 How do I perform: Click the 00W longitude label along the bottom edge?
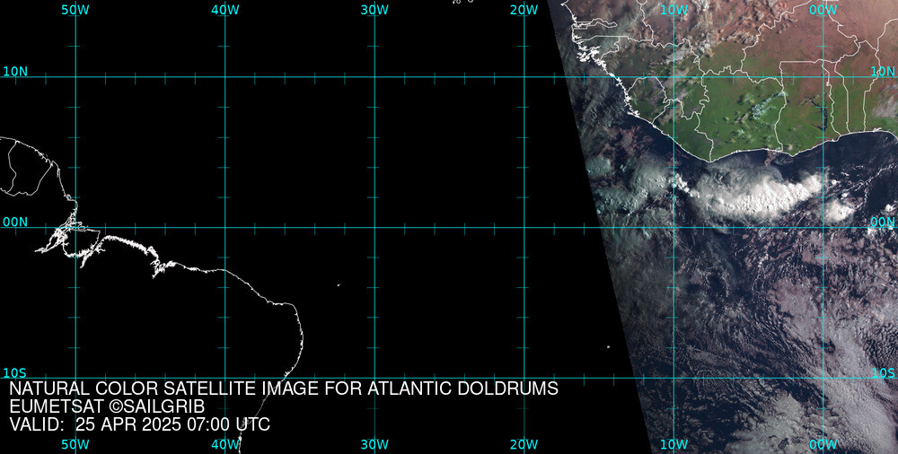coord(823,444)
